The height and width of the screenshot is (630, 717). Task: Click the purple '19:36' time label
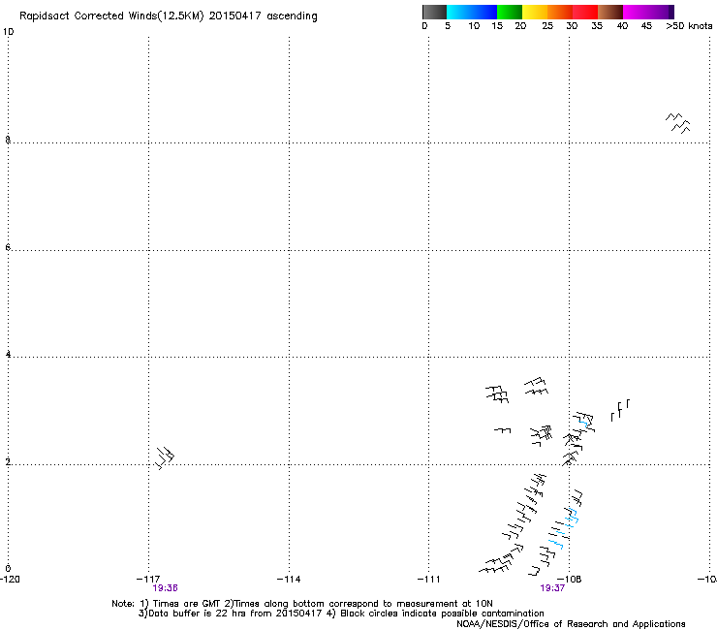pos(165,588)
